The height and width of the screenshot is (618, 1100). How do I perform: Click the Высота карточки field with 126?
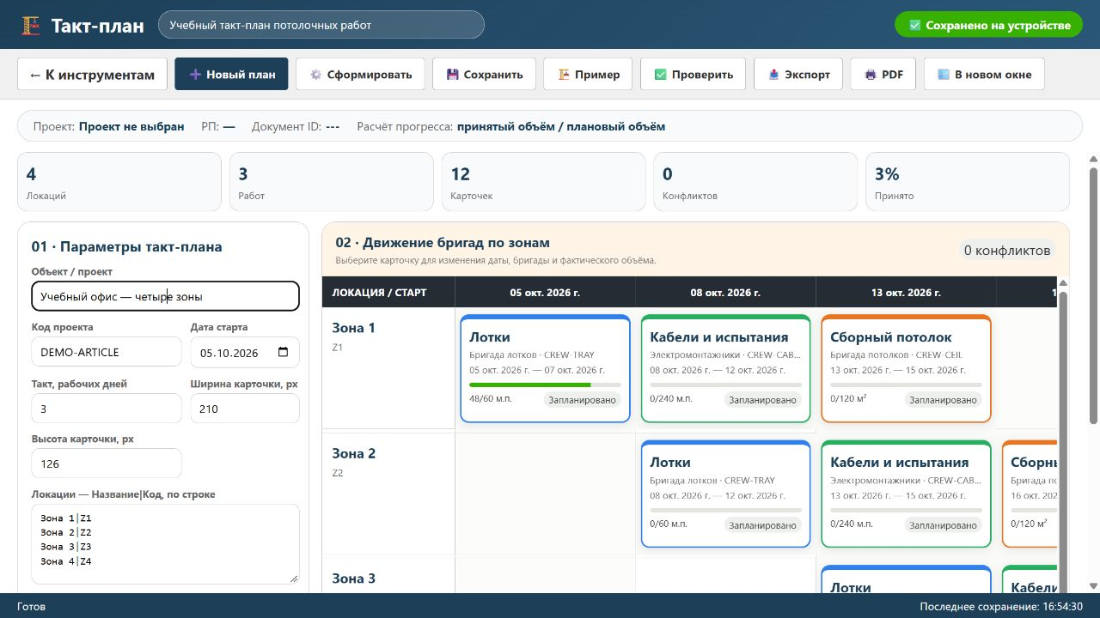pos(107,463)
